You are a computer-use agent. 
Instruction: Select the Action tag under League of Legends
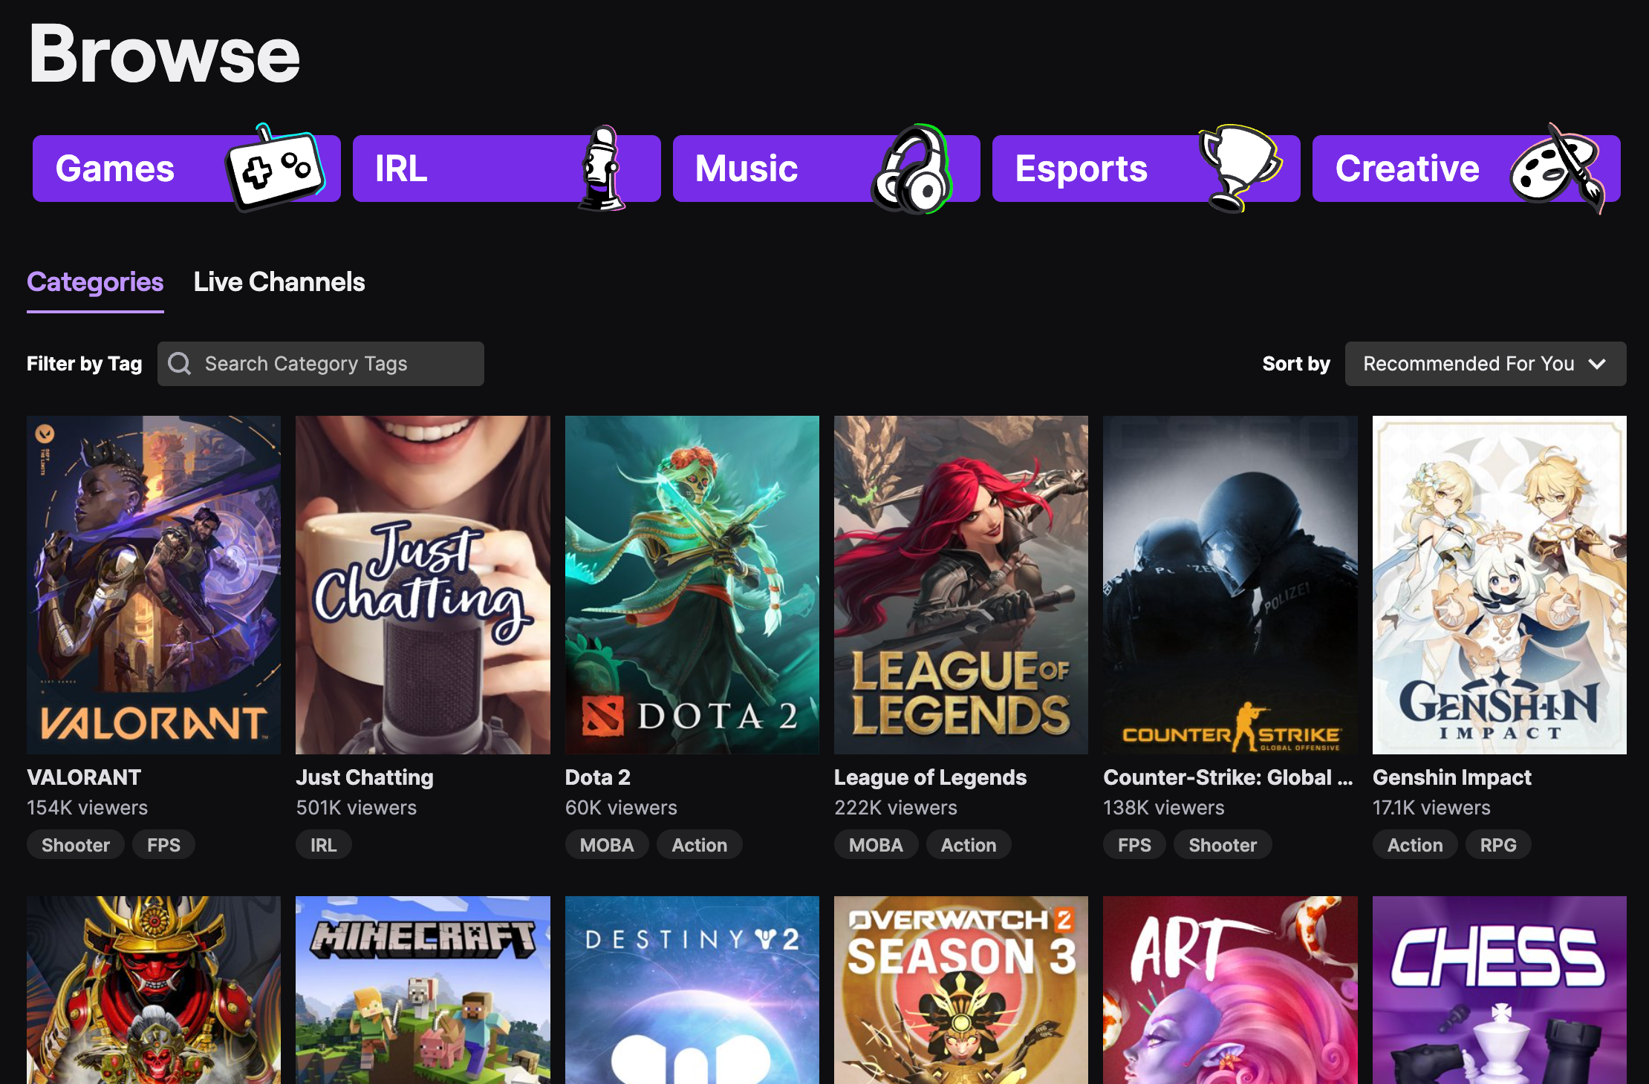click(x=969, y=845)
